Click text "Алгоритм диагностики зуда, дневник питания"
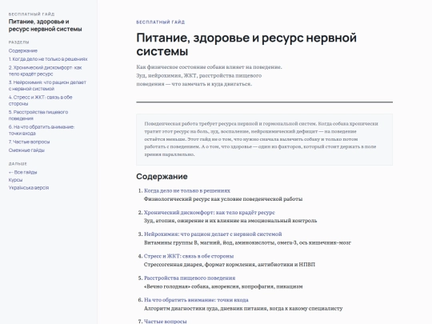 point(206,308)
